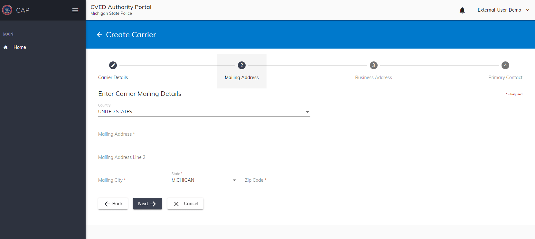Viewport: 535px width, 239px height.
Task: Click the CAP logo emblem
Action: click(7, 10)
